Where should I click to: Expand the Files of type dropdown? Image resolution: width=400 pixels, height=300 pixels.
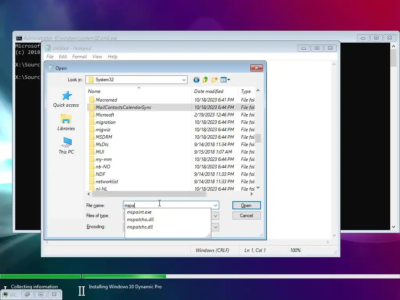[216, 216]
